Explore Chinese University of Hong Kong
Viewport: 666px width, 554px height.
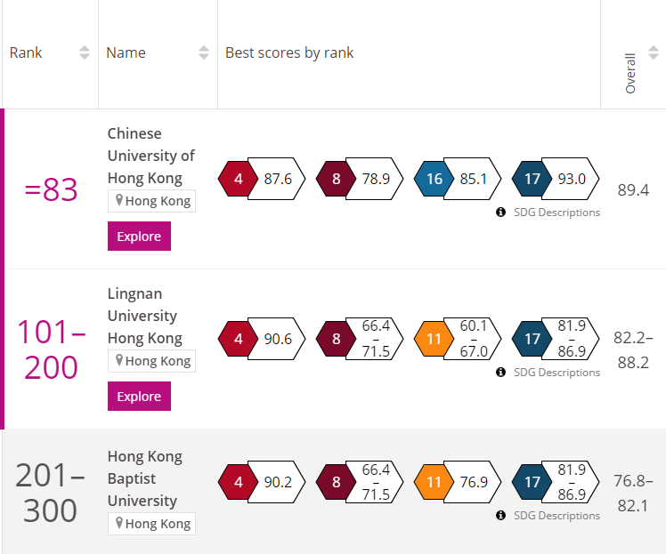pos(139,237)
